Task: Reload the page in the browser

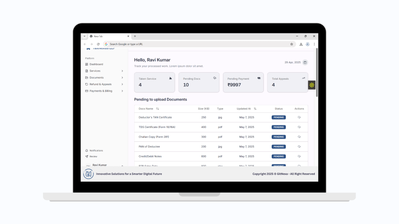Action: (x=98, y=44)
